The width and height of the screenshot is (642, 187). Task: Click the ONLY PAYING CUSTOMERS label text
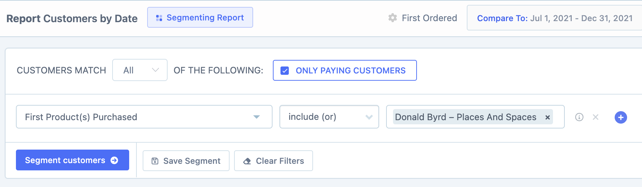[x=350, y=71]
